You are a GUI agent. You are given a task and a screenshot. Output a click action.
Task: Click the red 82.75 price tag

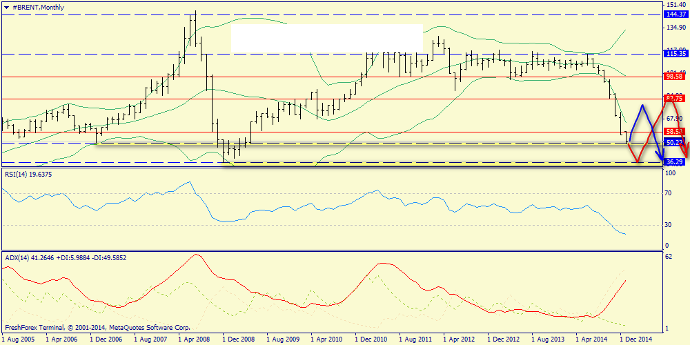676,99
